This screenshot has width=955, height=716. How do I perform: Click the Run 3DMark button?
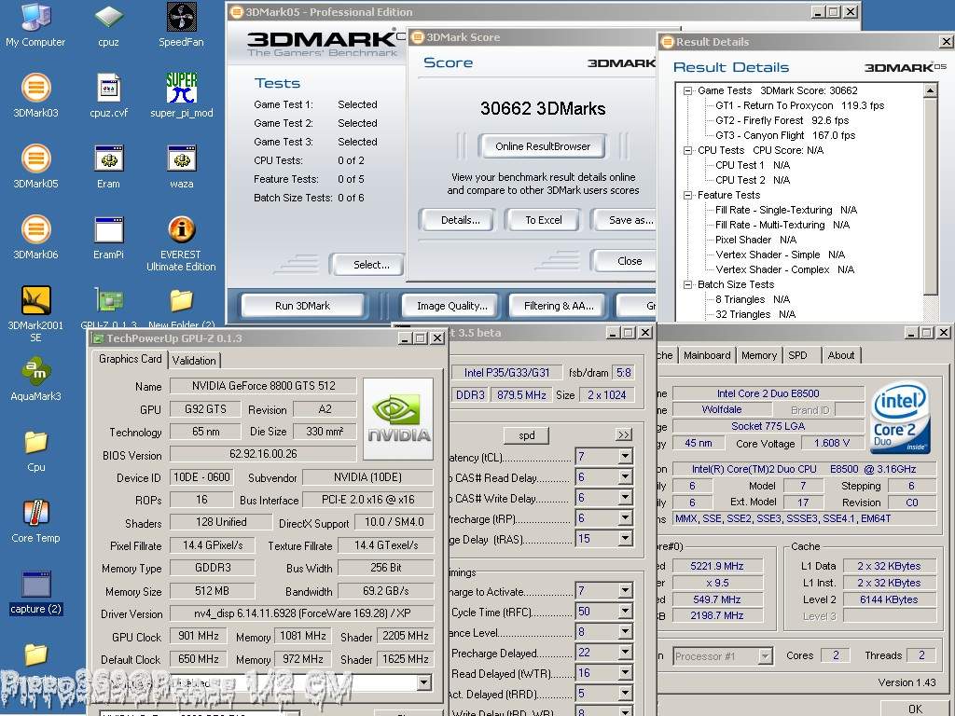pos(303,306)
